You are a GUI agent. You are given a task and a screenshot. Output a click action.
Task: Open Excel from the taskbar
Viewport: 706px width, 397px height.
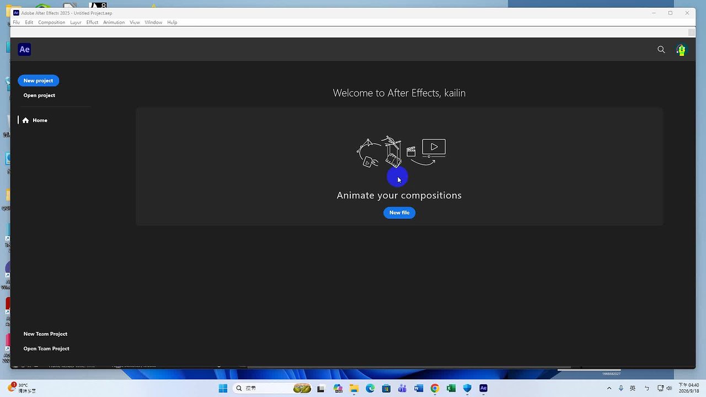point(451,388)
